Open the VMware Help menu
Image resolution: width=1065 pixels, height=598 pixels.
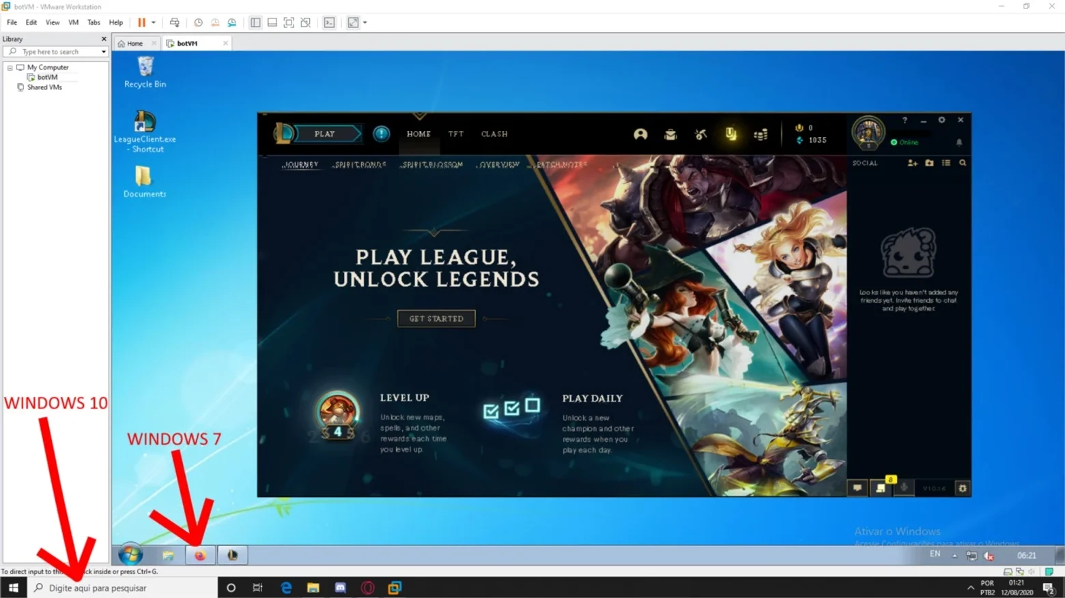tap(116, 23)
